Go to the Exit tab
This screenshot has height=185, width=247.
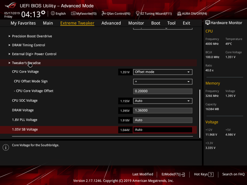186,23
